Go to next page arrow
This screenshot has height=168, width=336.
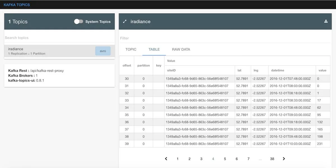point(284,159)
